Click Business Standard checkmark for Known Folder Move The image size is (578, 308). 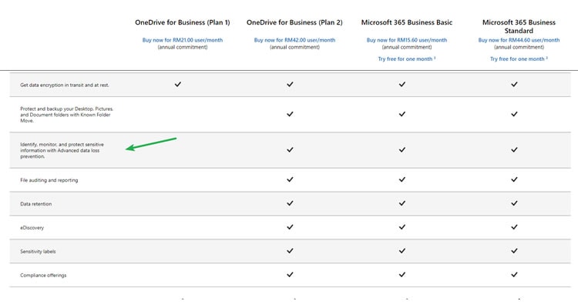click(x=514, y=114)
